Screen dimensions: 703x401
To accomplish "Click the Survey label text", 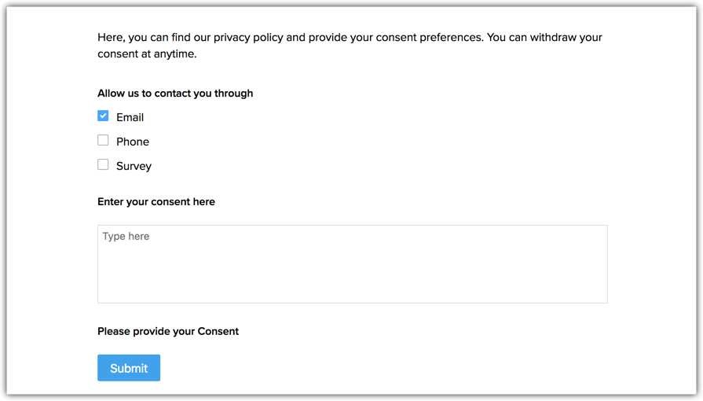I will [134, 166].
